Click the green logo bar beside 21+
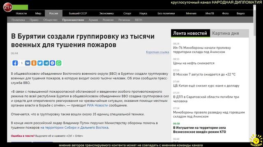 [20, 7]
